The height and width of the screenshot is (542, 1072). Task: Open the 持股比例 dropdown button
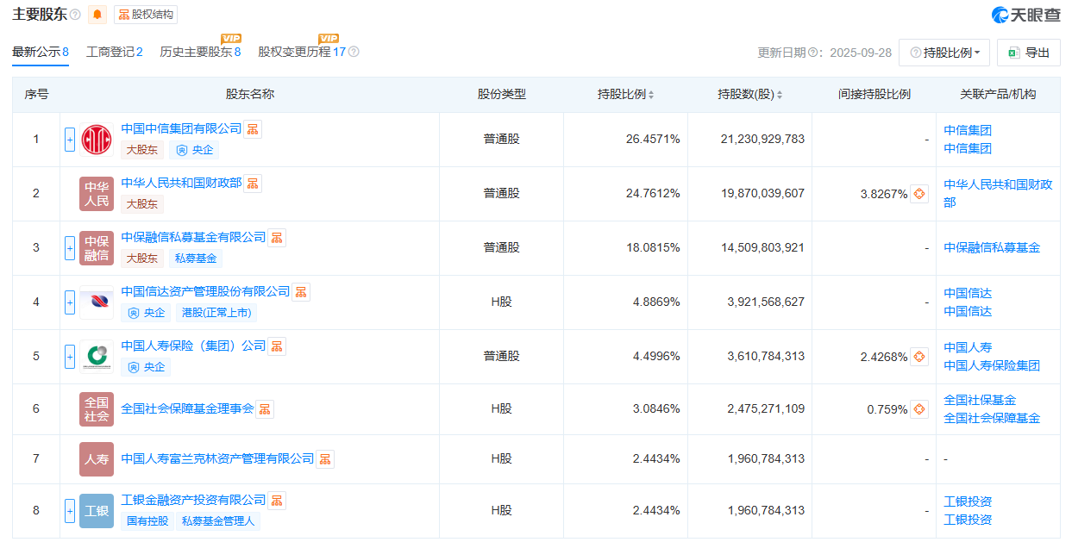[944, 53]
